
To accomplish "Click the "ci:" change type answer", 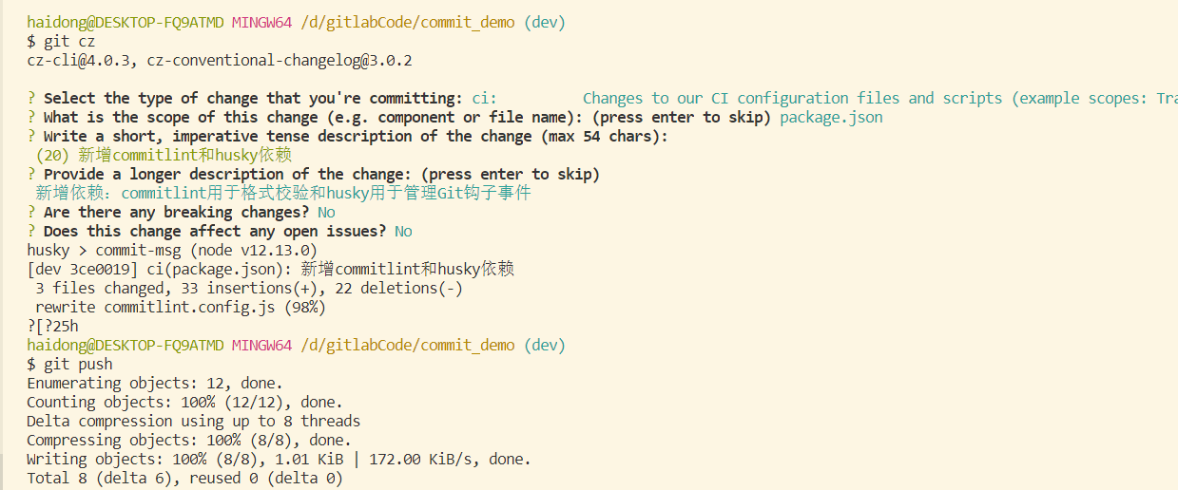I will (x=484, y=99).
